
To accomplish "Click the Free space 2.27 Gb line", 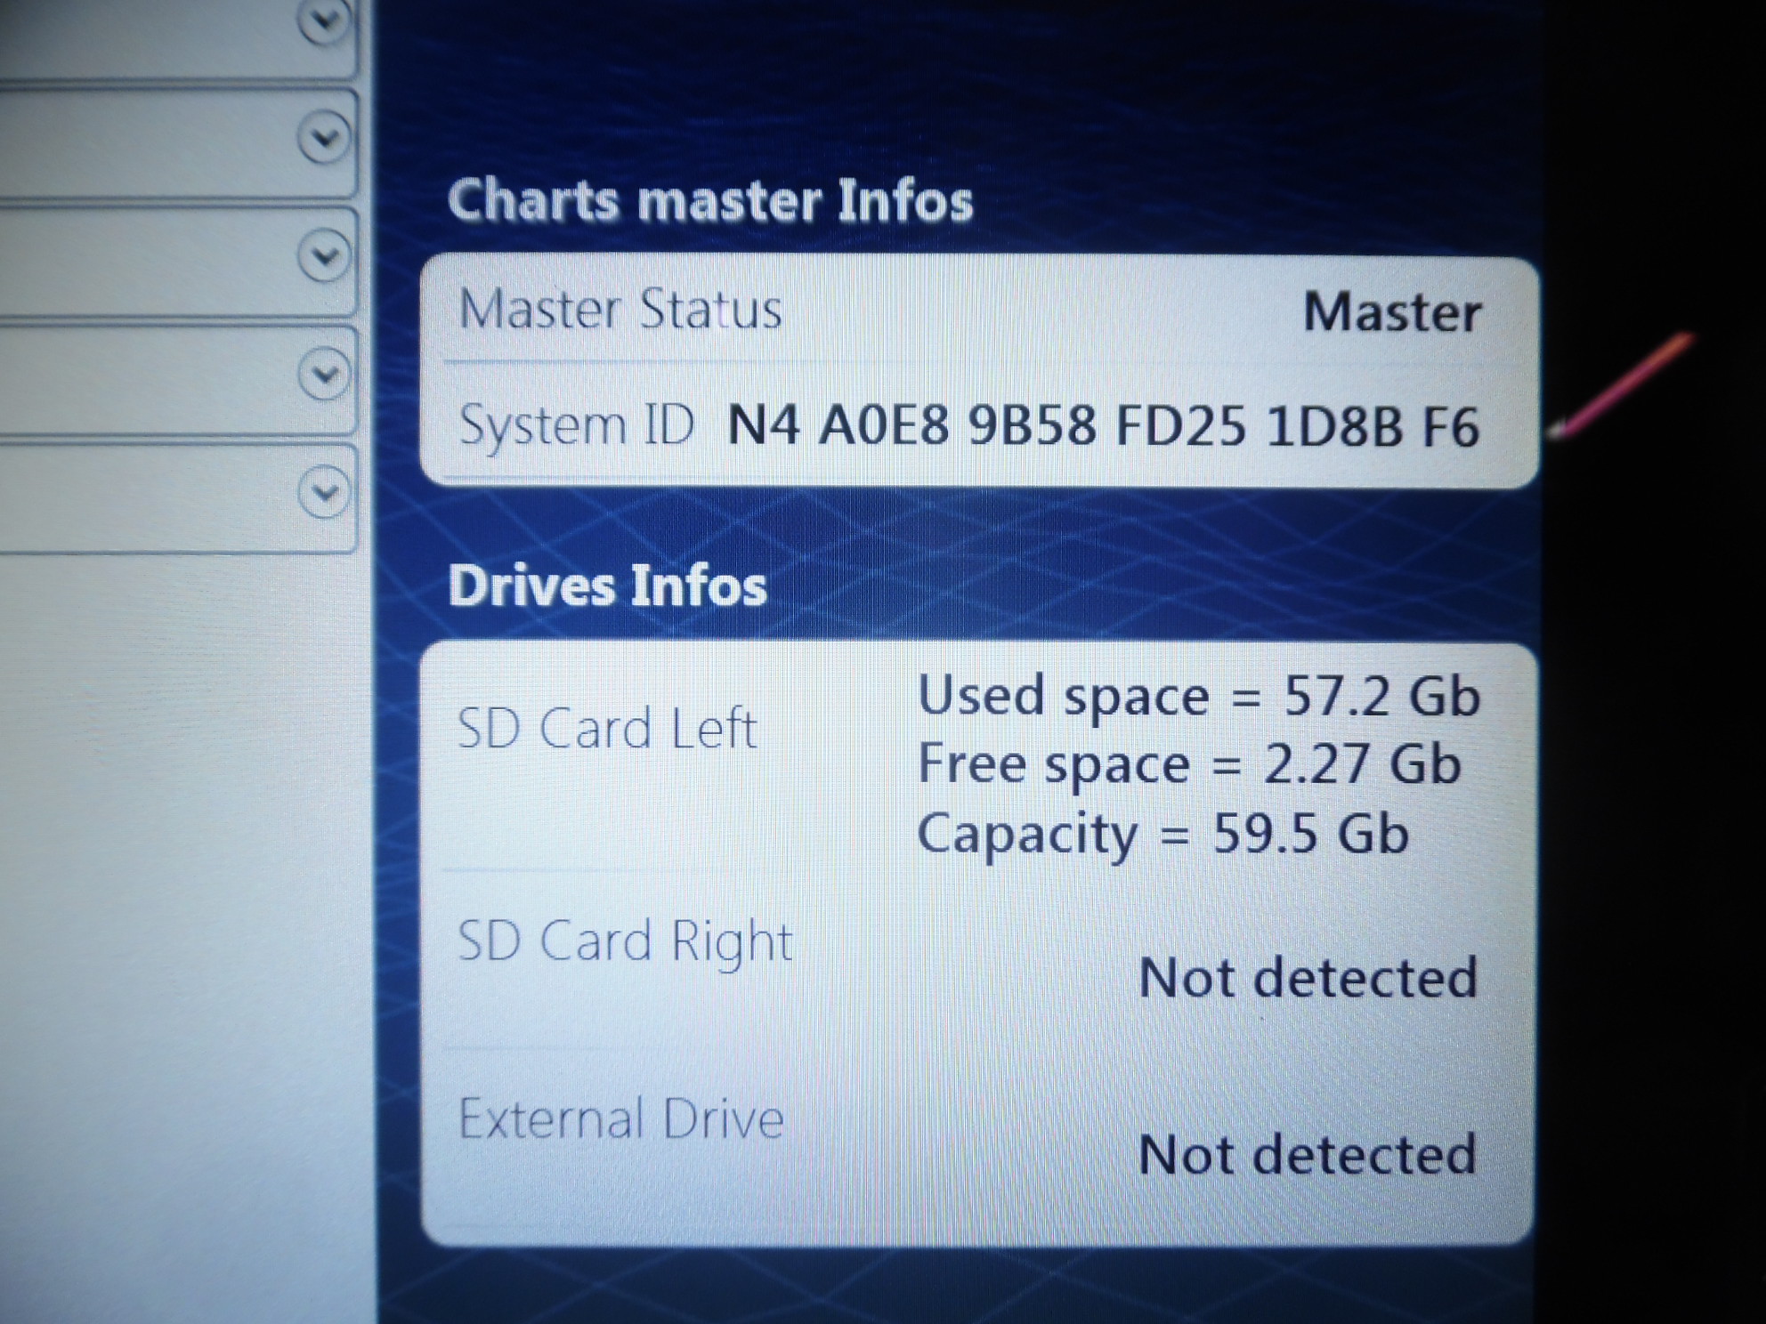I will pyautogui.click(x=1188, y=764).
